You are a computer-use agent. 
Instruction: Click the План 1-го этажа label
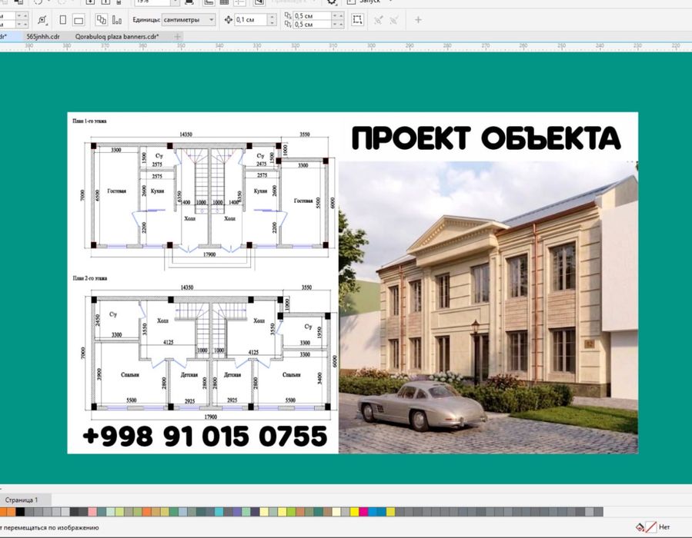tap(89, 121)
